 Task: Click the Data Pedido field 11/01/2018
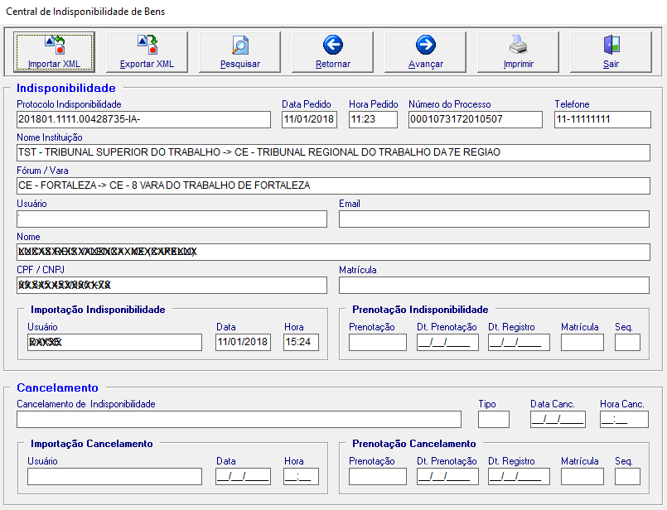click(309, 119)
